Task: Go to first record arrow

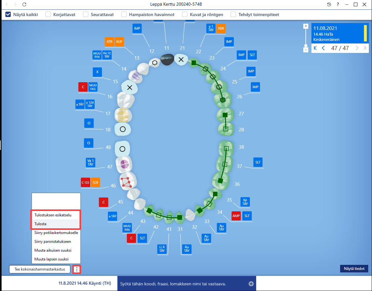Action: 315,48
